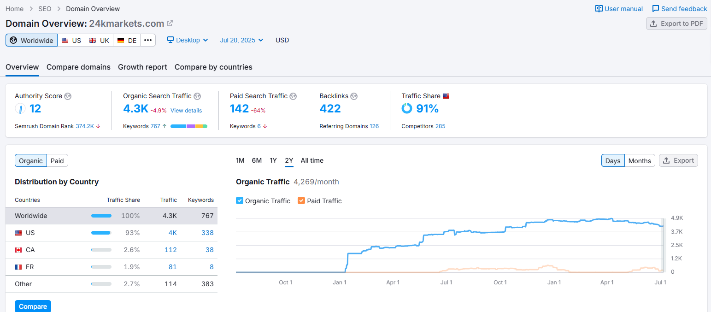
Task: Select the Worldwide database button
Action: (31, 40)
